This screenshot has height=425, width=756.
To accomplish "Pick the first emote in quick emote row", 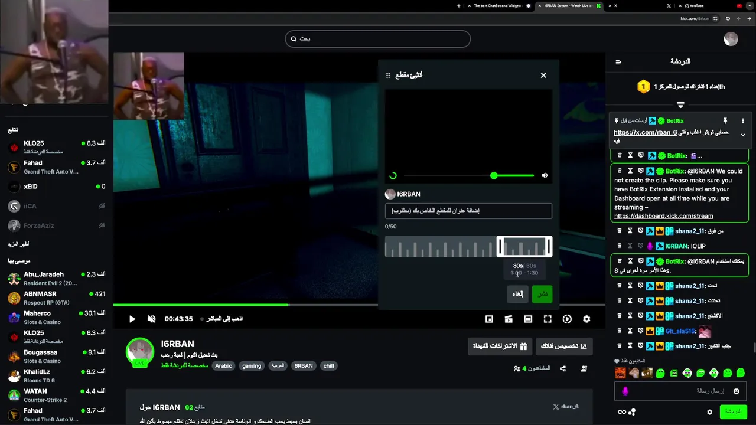I will [620, 373].
